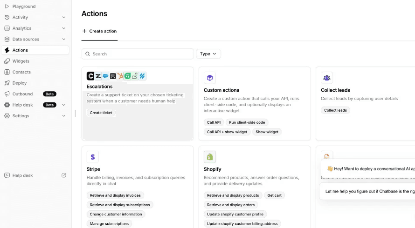Click the Escalations card title
This screenshot has width=415, height=228.
coord(99,87)
